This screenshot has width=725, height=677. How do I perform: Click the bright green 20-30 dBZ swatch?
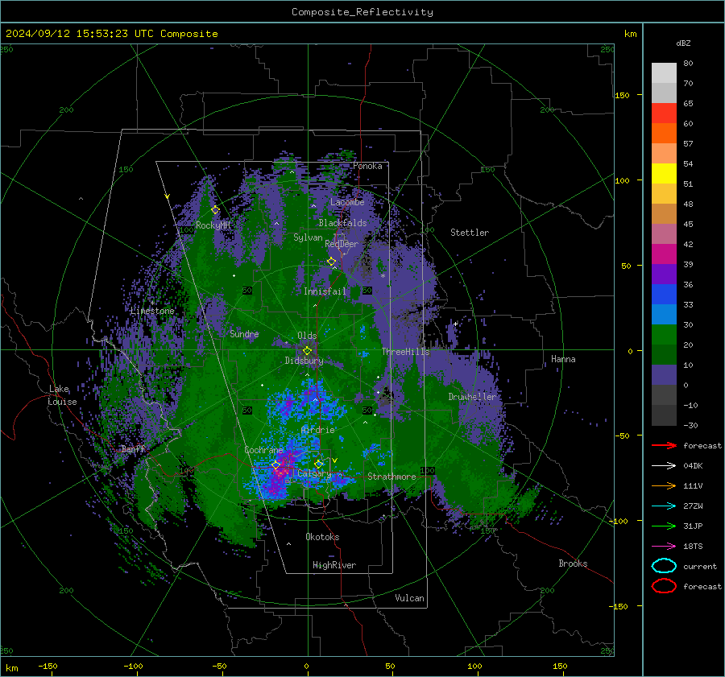664,335
